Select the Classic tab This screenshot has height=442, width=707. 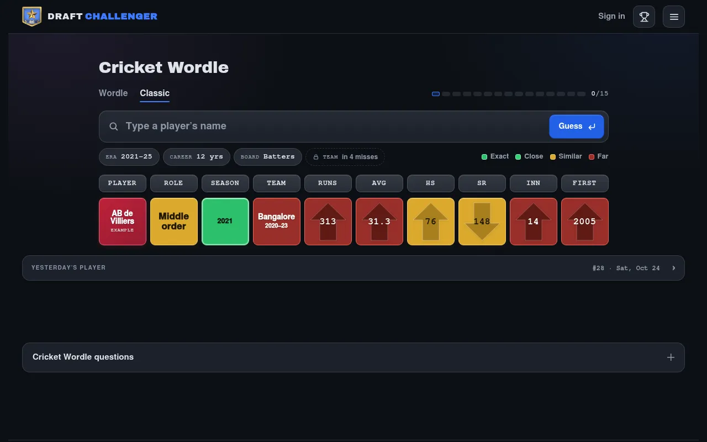pyautogui.click(x=155, y=93)
